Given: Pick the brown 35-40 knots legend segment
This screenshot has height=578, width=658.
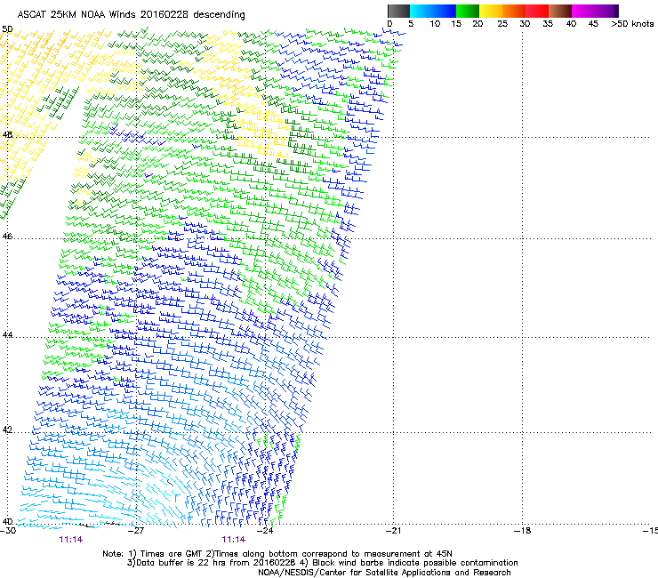Looking at the screenshot, I should coord(560,11).
